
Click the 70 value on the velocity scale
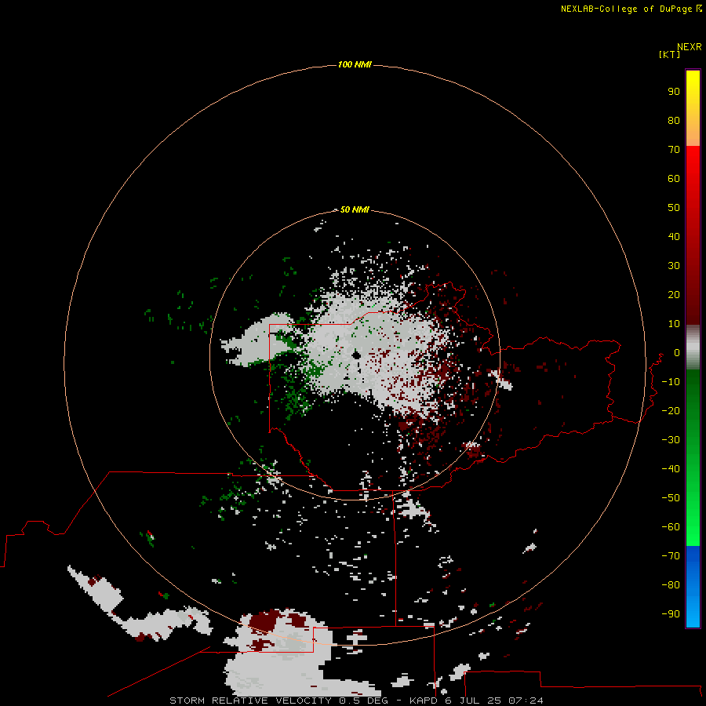(x=674, y=150)
